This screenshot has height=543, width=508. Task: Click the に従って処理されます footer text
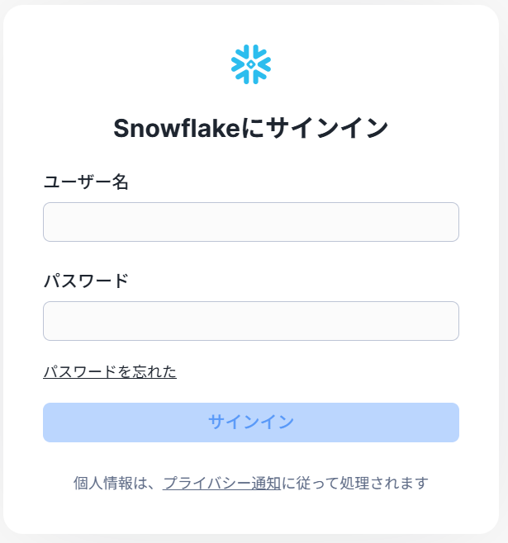coord(355,483)
